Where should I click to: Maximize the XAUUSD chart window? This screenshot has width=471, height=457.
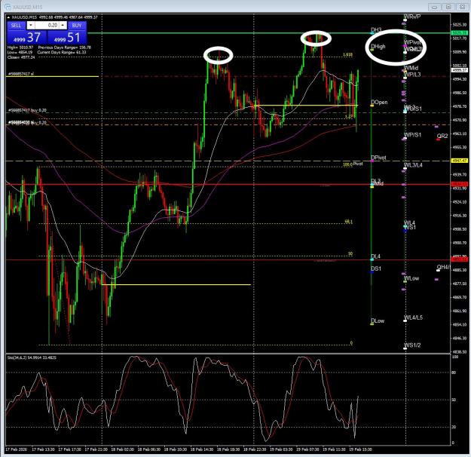coord(448,7)
